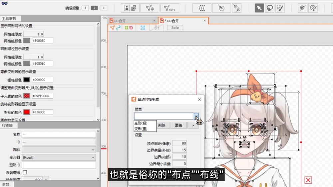Pick the 子元素的颜色 checkered red swatch

(x=27, y=96)
